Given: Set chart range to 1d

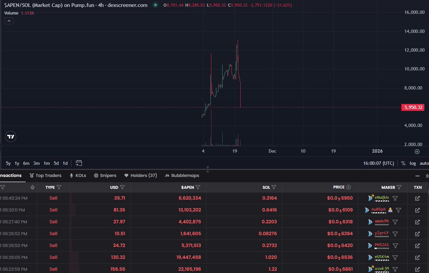Looking at the screenshot, I should click(x=65, y=163).
